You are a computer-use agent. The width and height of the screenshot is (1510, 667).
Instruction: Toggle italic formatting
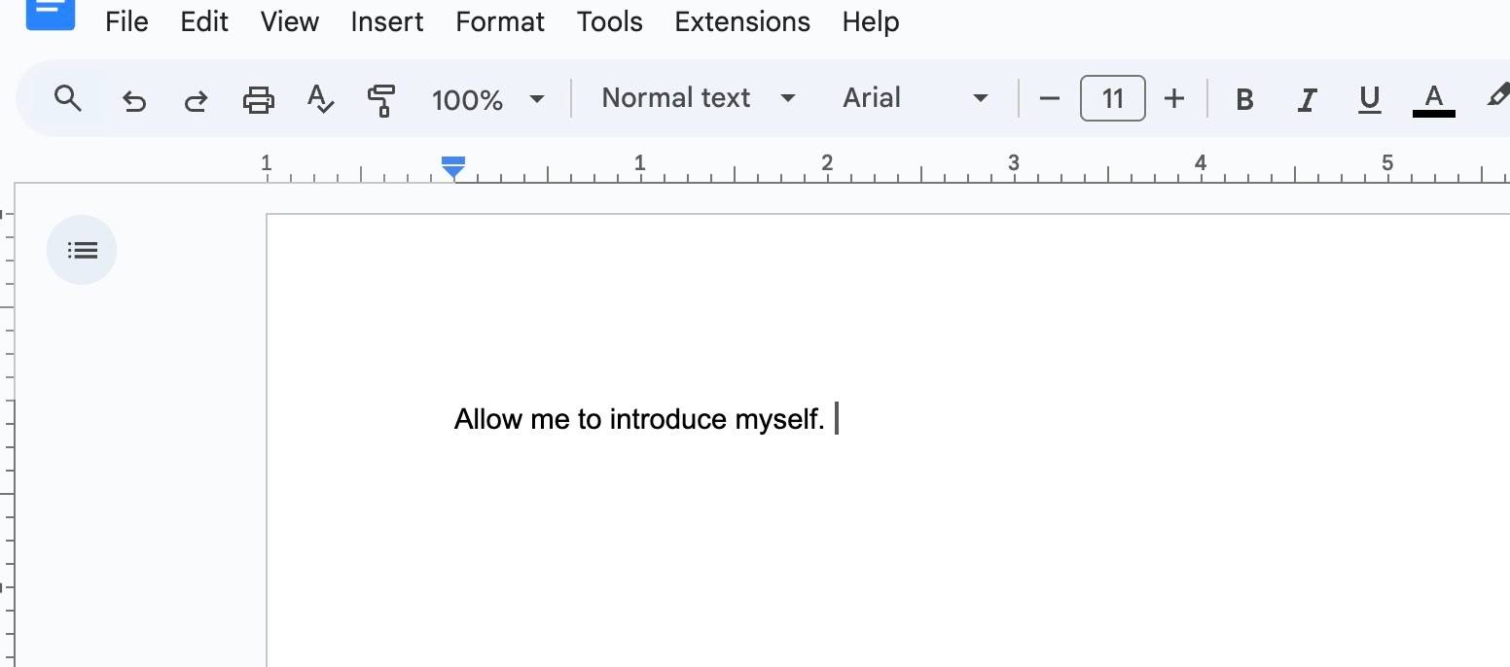tap(1308, 99)
